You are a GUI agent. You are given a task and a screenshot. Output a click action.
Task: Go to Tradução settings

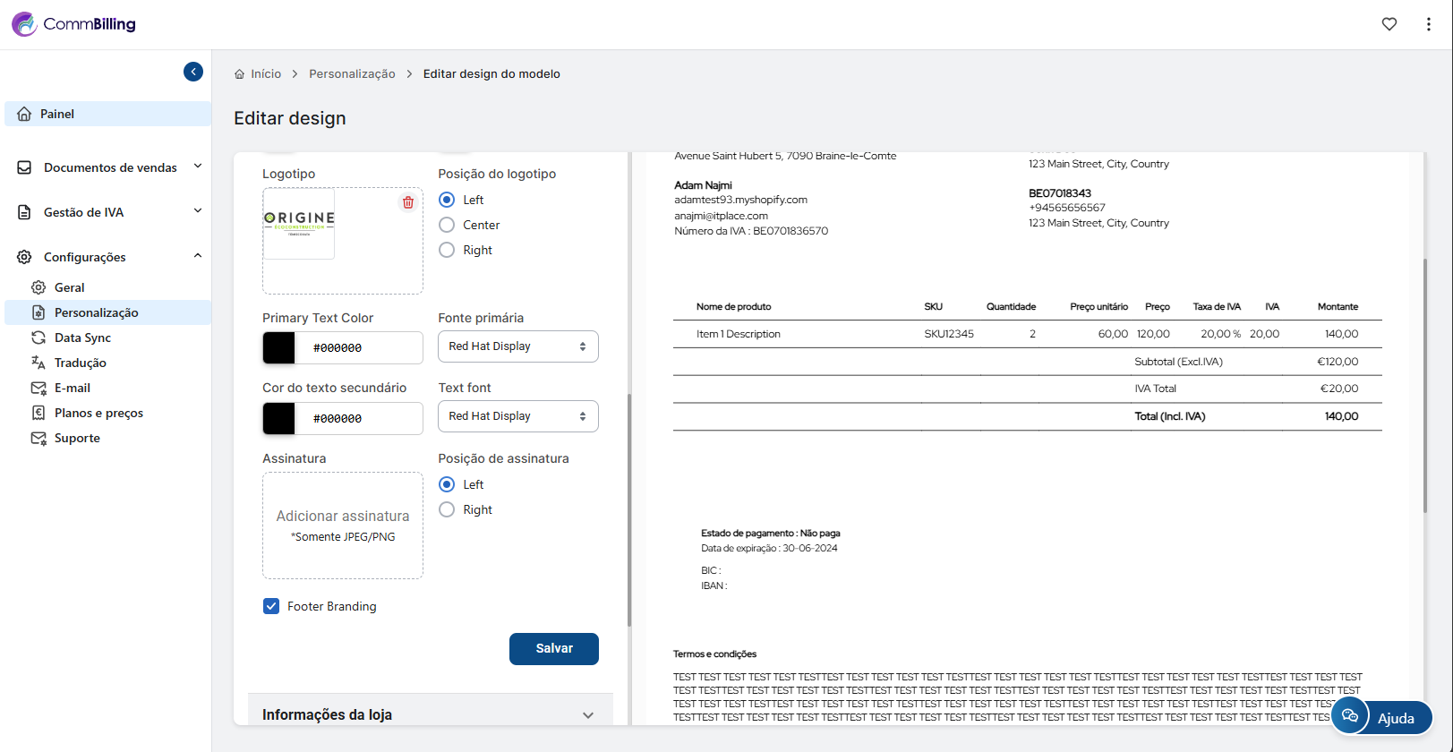click(80, 363)
